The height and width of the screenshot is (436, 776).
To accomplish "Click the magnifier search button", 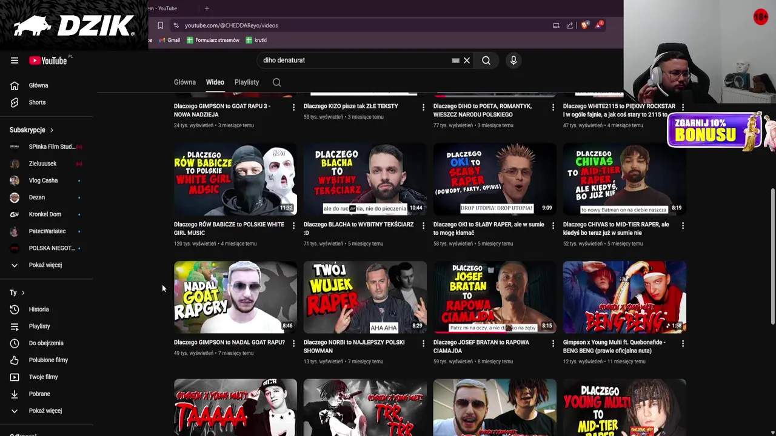I will click(x=486, y=61).
